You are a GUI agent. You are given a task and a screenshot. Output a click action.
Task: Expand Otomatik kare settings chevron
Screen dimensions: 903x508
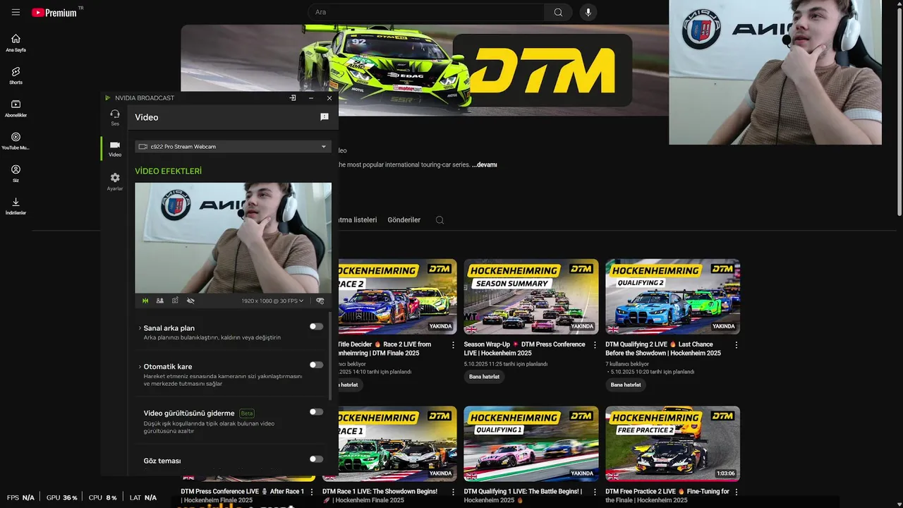140,367
